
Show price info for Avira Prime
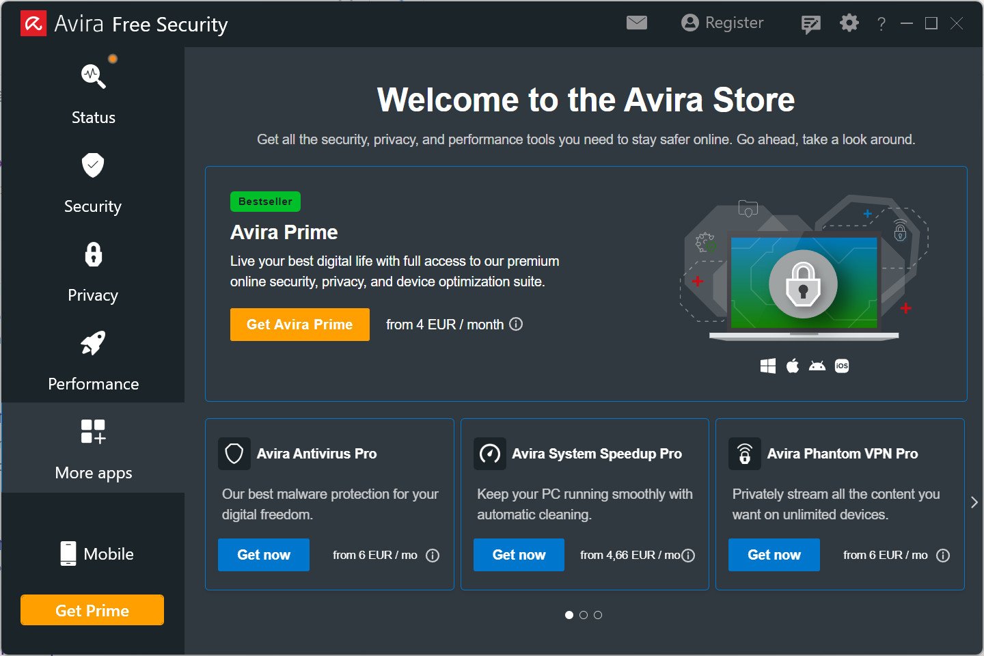click(517, 324)
